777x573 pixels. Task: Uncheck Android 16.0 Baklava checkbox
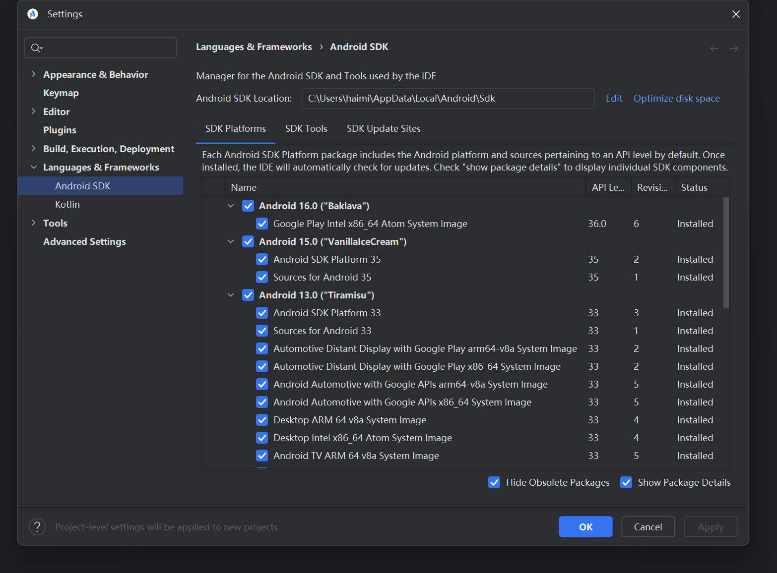tap(248, 206)
